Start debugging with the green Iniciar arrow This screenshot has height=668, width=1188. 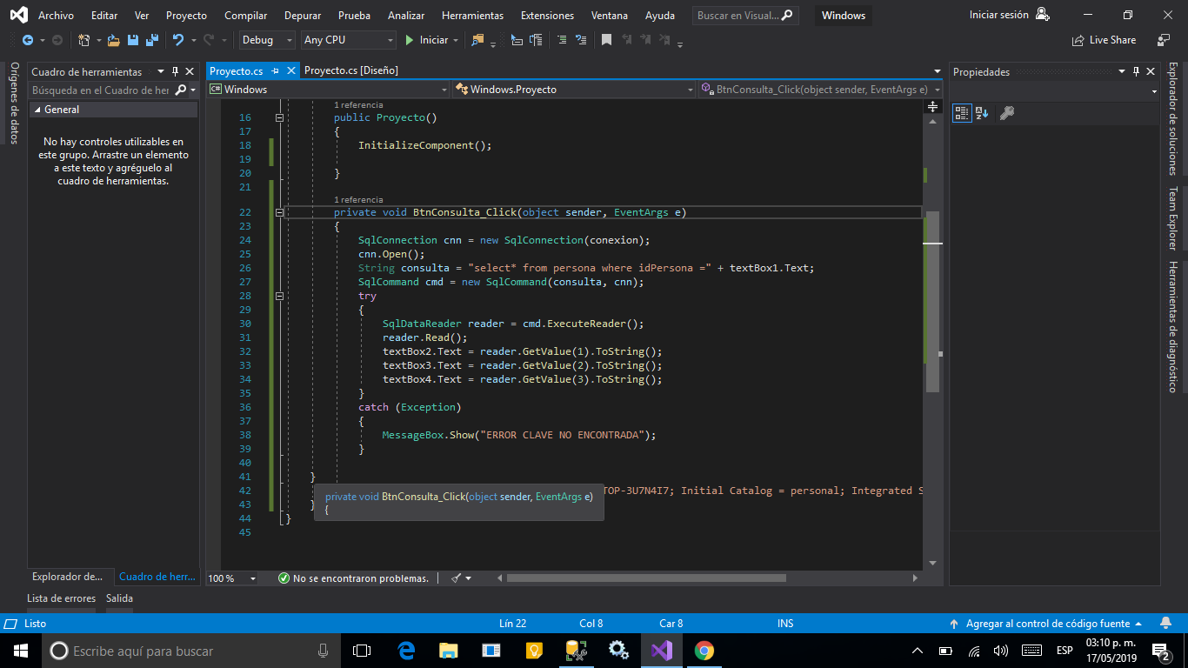coord(407,40)
